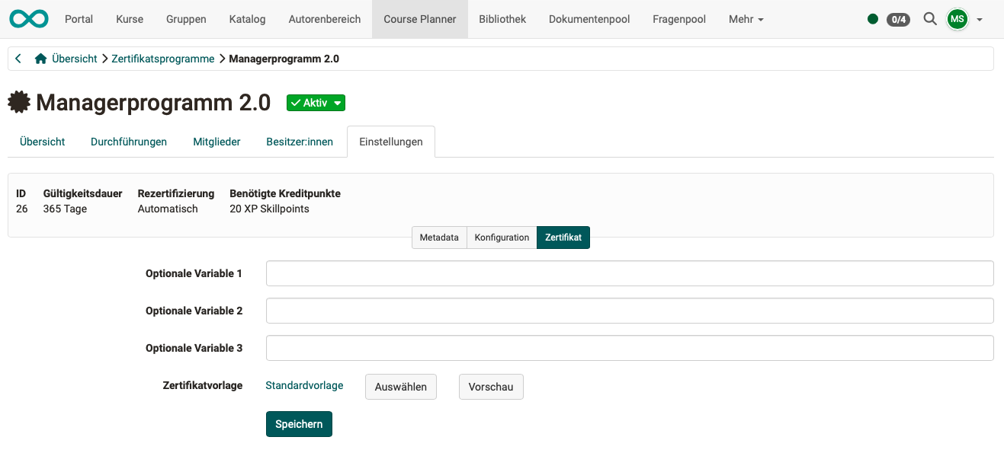Click the green presence dot in the header
The image size is (1004, 453).
click(x=873, y=19)
